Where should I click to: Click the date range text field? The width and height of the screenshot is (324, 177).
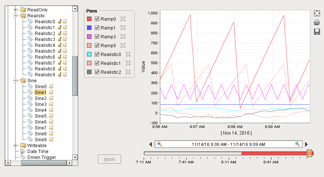(228, 144)
